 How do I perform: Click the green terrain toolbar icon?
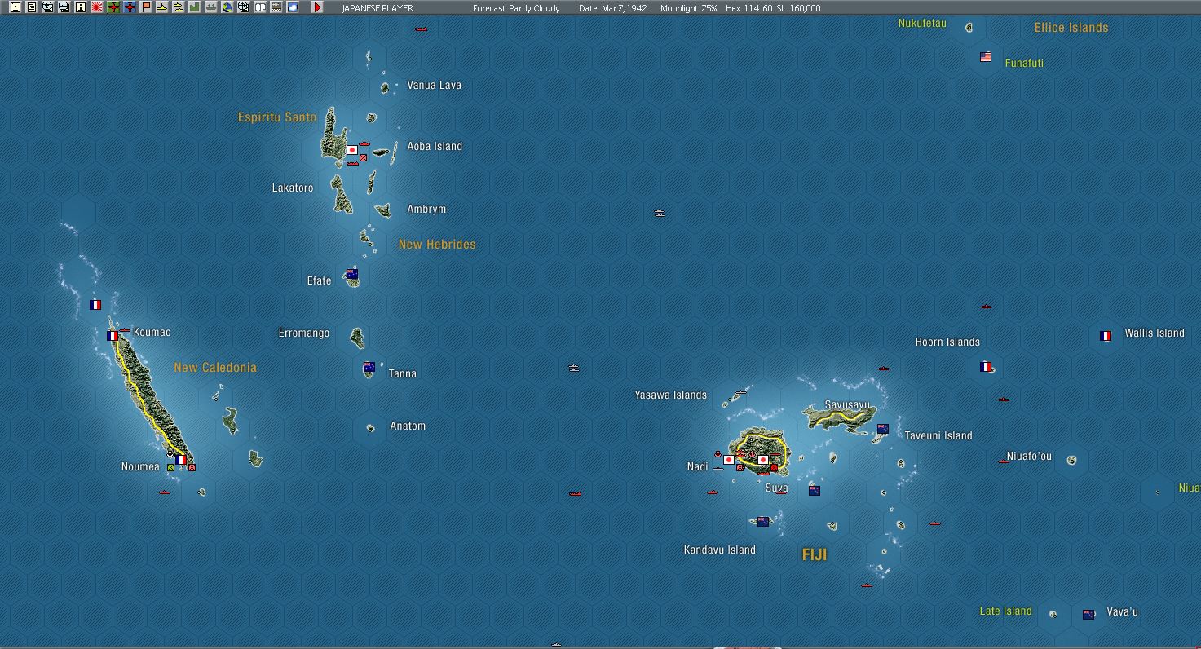pos(195,7)
